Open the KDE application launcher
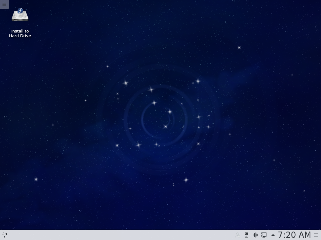The height and width of the screenshot is (240, 321). click(x=5, y=235)
